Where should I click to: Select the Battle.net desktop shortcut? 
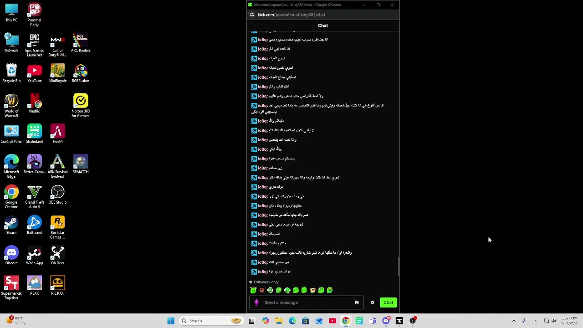click(34, 225)
